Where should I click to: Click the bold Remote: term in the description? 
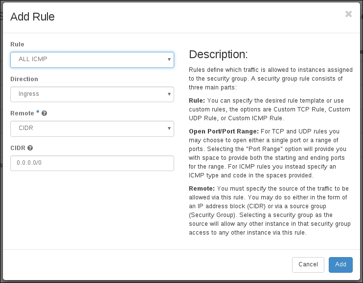point(202,189)
